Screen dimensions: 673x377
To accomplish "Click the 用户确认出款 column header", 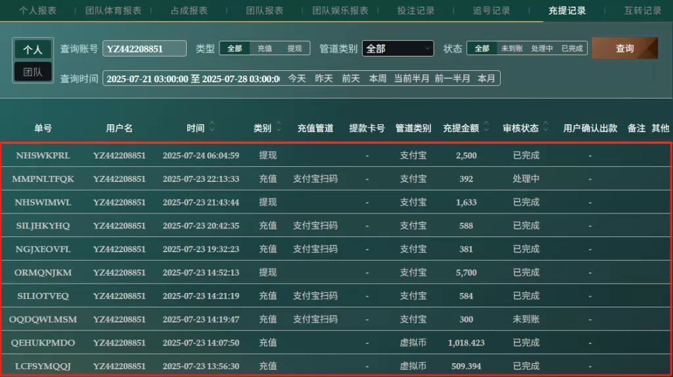I will point(590,128).
